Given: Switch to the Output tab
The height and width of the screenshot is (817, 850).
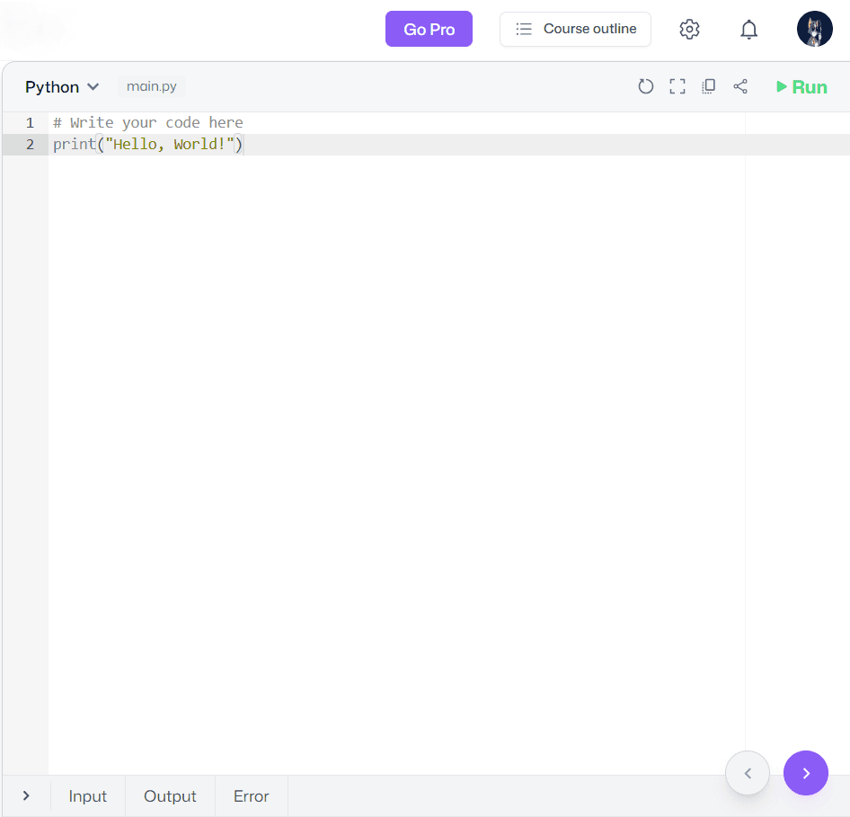Looking at the screenshot, I should tap(169, 795).
